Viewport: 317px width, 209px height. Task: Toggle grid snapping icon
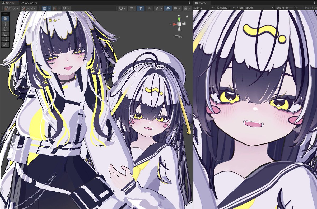54,8
